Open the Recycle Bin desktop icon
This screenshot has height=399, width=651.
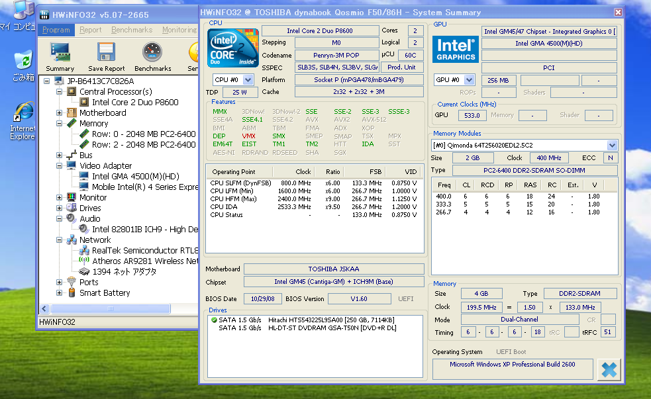pos(23,61)
